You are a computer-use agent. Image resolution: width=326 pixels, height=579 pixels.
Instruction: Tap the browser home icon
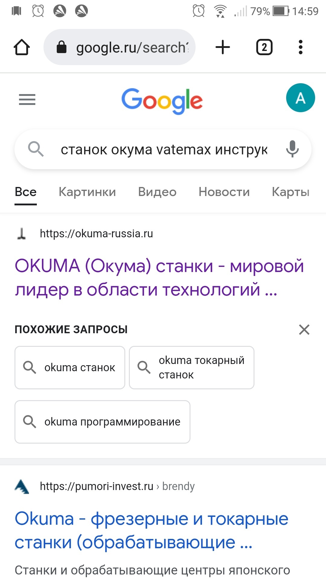(22, 47)
